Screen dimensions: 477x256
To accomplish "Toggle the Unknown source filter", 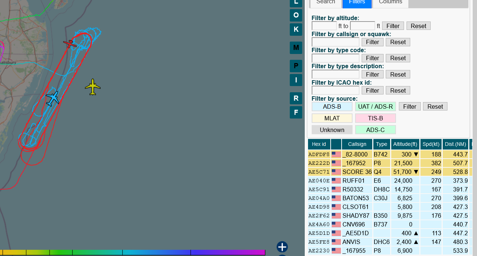I will (332, 130).
